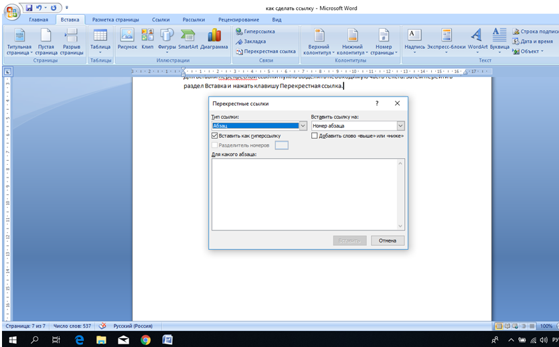
Task: Click Страница: 7 из 7 in status bar
Action: pos(25,326)
